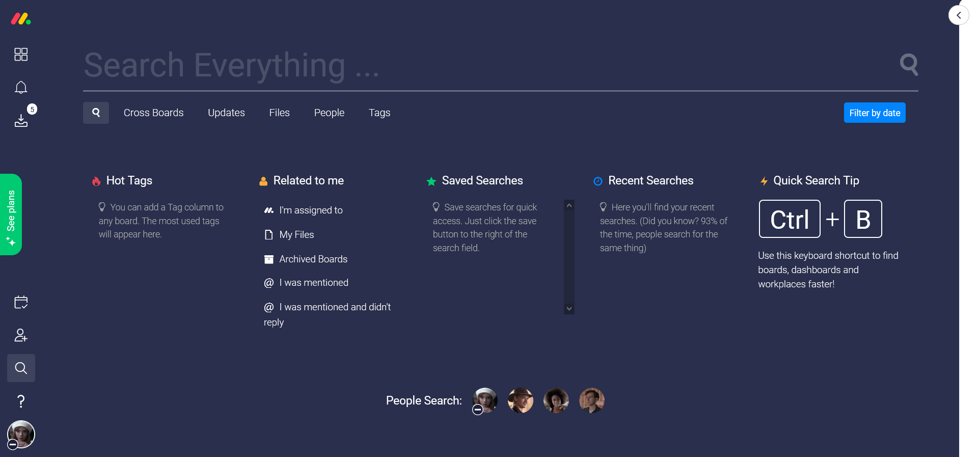Viewport: 978px width, 457px height.
Task: Click the People Search: label
Action: [x=424, y=400]
